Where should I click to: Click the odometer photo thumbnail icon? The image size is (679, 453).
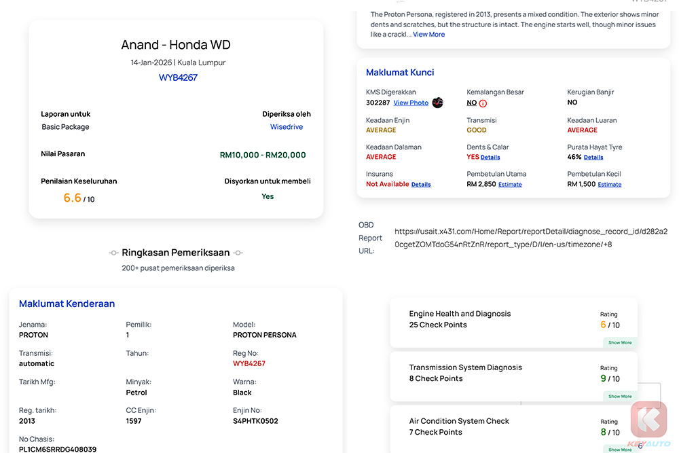437,103
